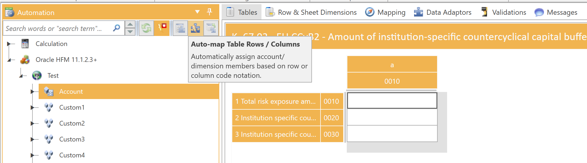Click the Auto-map Table Rows / Columns icon
The height and width of the screenshot is (163, 587).
[195, 28]
